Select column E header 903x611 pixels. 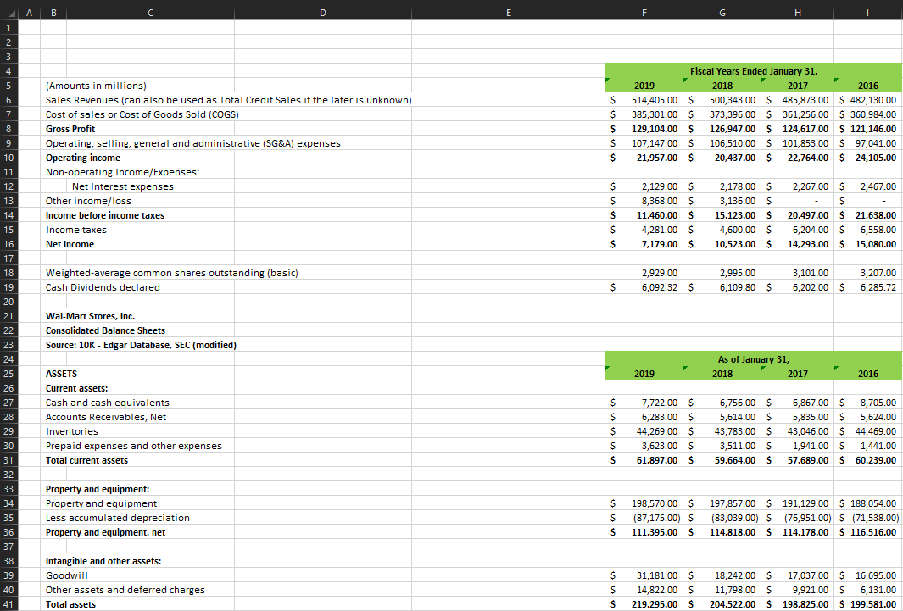pyautogui.click(x=508, y=13)
